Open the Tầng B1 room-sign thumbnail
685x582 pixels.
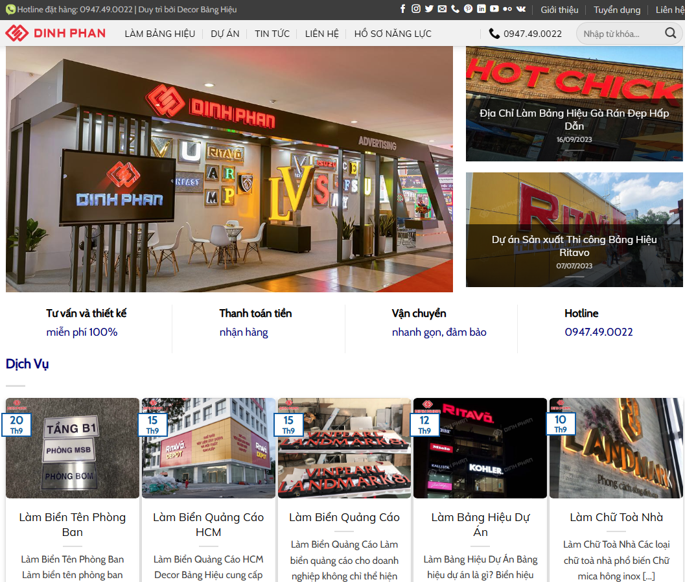click(x=73, y=448)
